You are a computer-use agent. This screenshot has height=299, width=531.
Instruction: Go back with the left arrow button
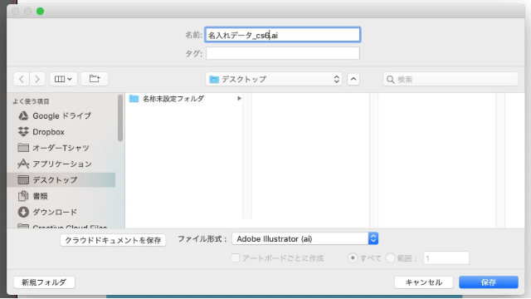click(22, 80)
